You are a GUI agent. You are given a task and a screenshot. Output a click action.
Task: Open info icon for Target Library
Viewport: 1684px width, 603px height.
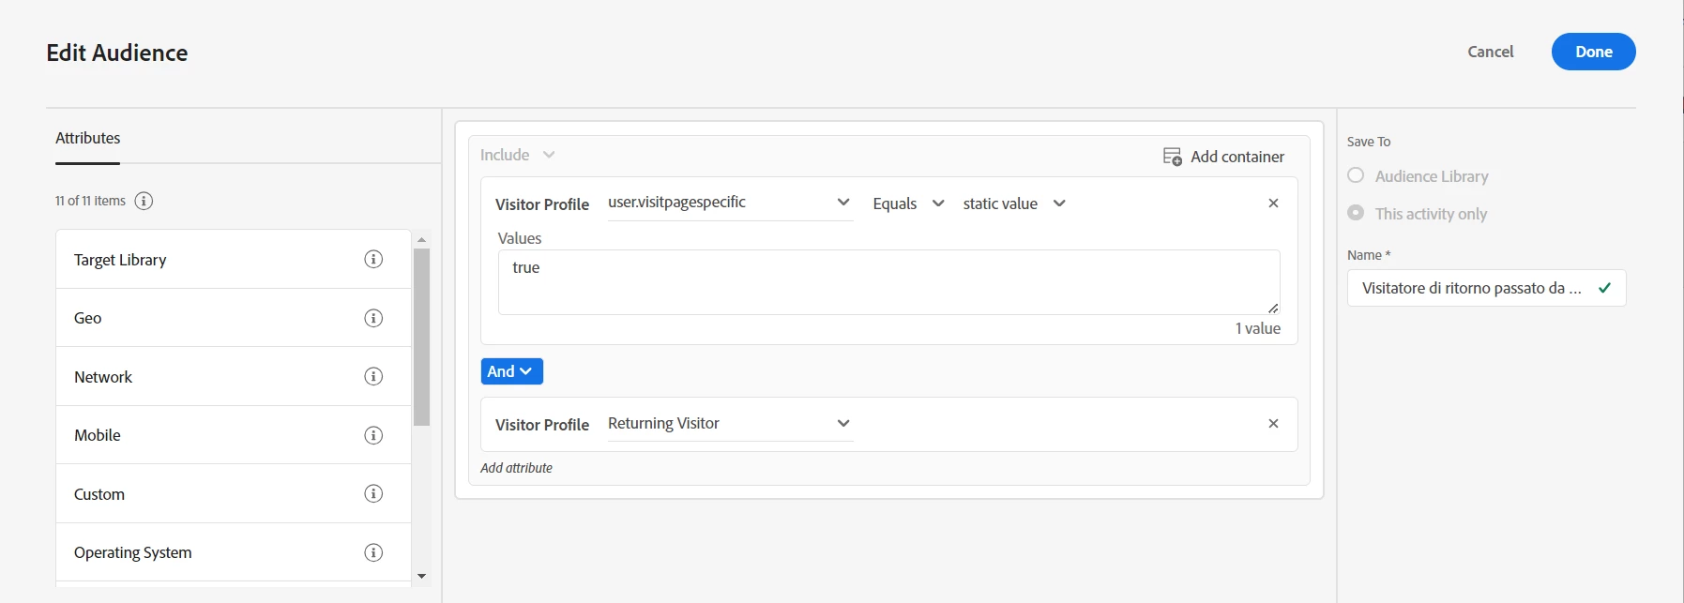[373, 259]
